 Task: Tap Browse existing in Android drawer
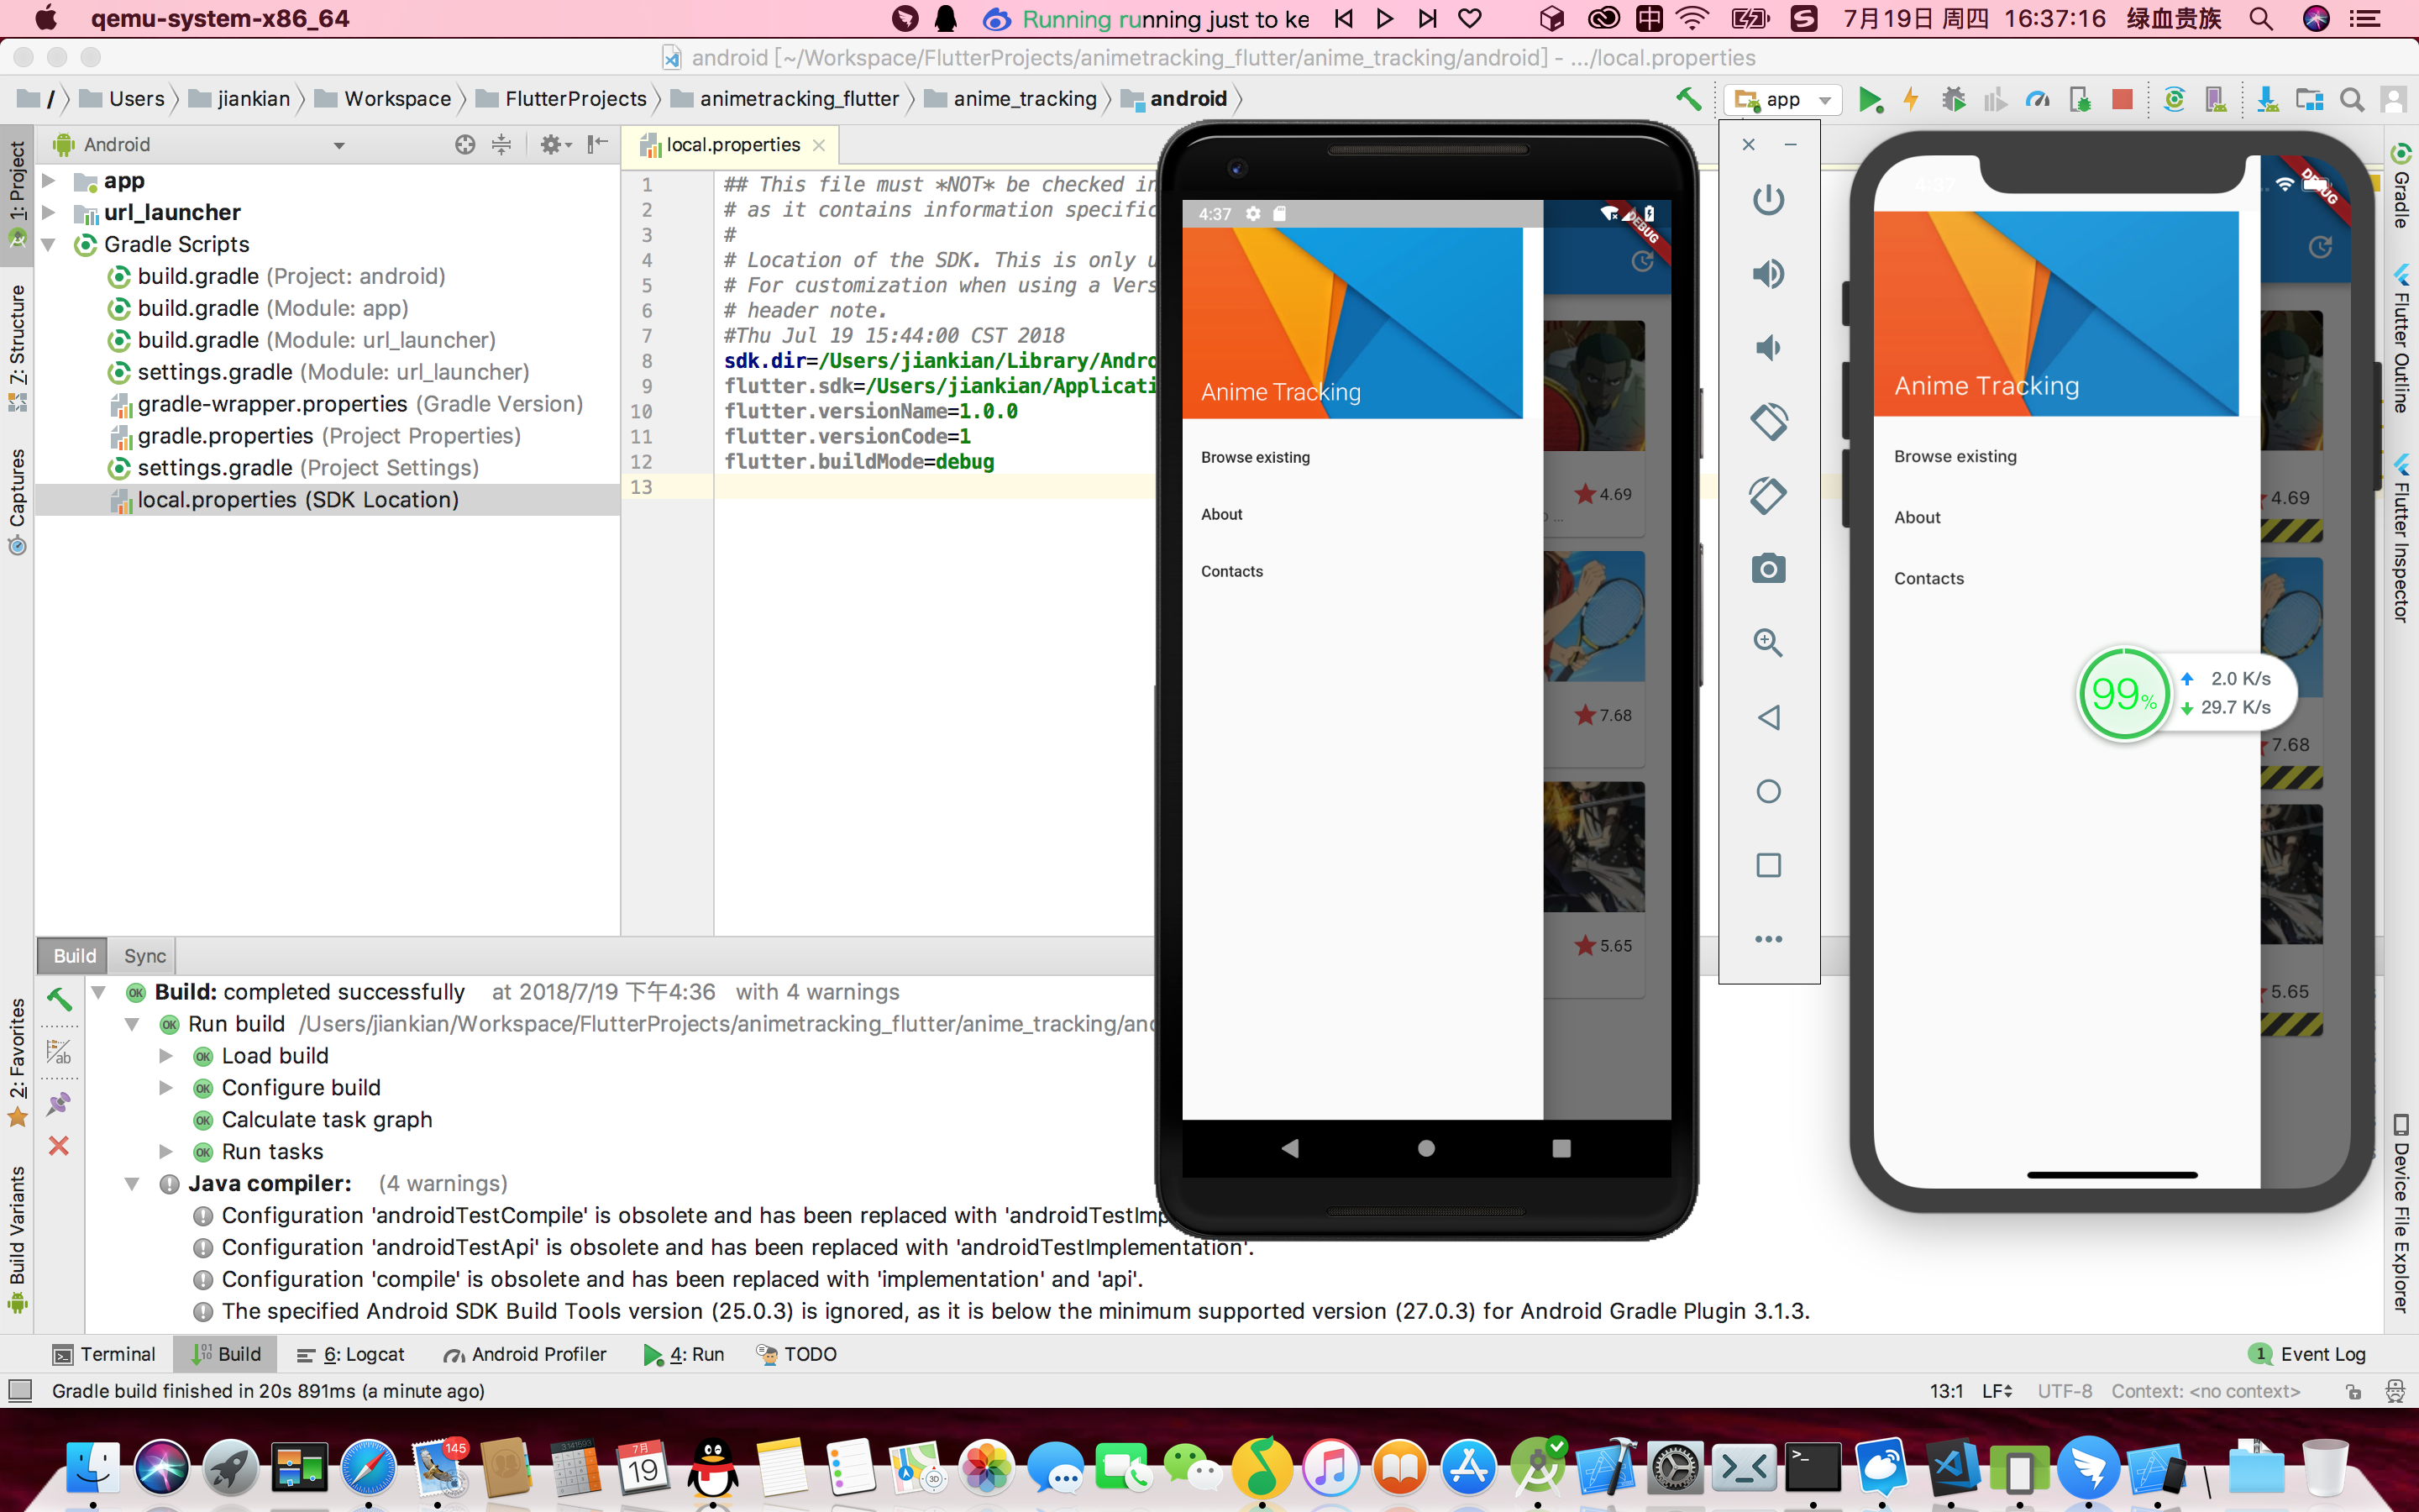point(1255,457)
